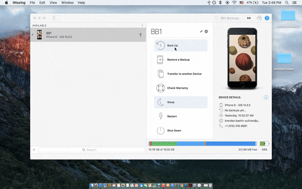Click the refresh toolbar button
Viewport: 302px width, 189px height.
coord(54,18)
